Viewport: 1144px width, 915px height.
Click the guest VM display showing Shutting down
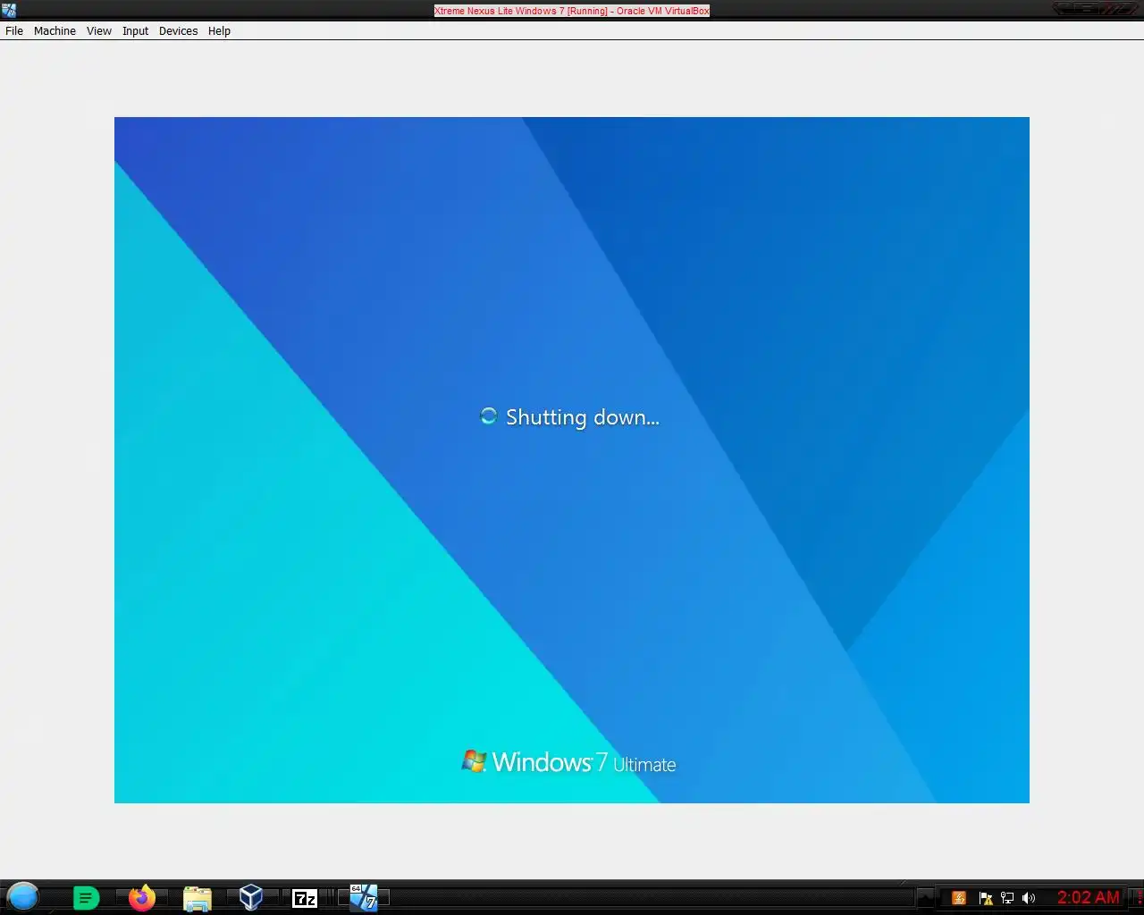point(572,460)
